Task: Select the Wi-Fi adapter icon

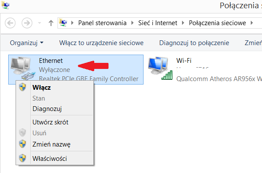Action: pos(160,68)
